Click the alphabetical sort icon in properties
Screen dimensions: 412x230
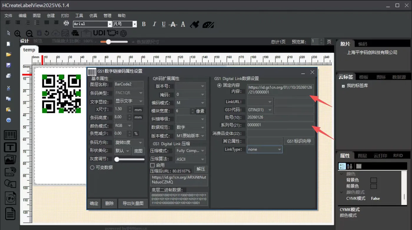pyautogui.click(x=350, y=166)
